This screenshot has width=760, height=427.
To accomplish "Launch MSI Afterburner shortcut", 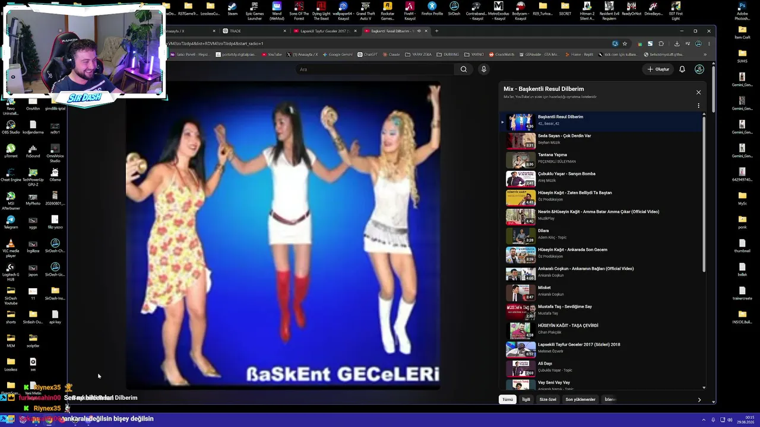I will tap(11, 201).
